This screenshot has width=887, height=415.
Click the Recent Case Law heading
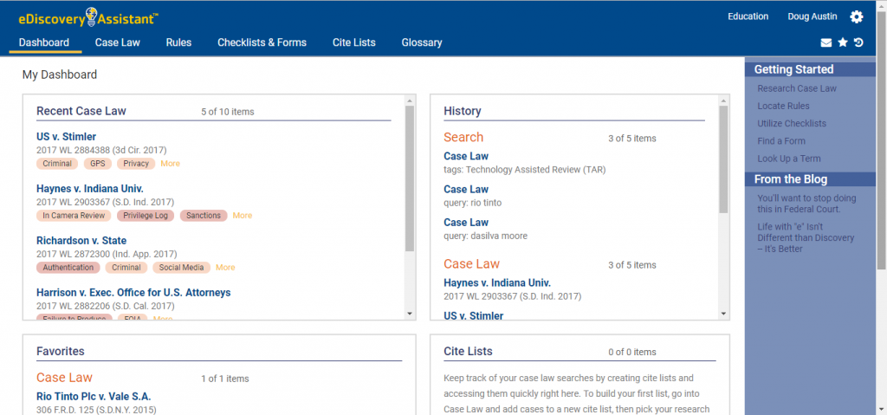[x=81, y=111]
